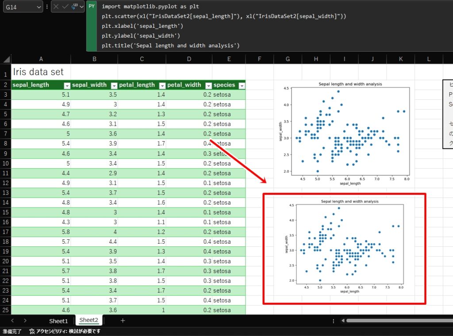Click the previous sheet navigation arrow
This screenshot has height=336, width=453.
(x=12, y=320)
